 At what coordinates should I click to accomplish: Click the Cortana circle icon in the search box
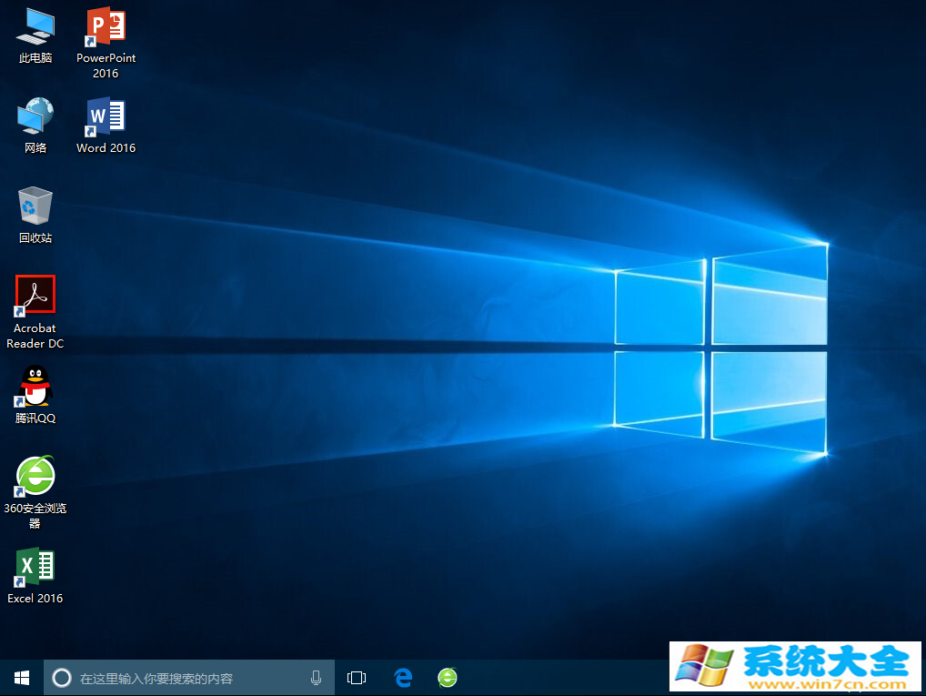click(62, 678)
